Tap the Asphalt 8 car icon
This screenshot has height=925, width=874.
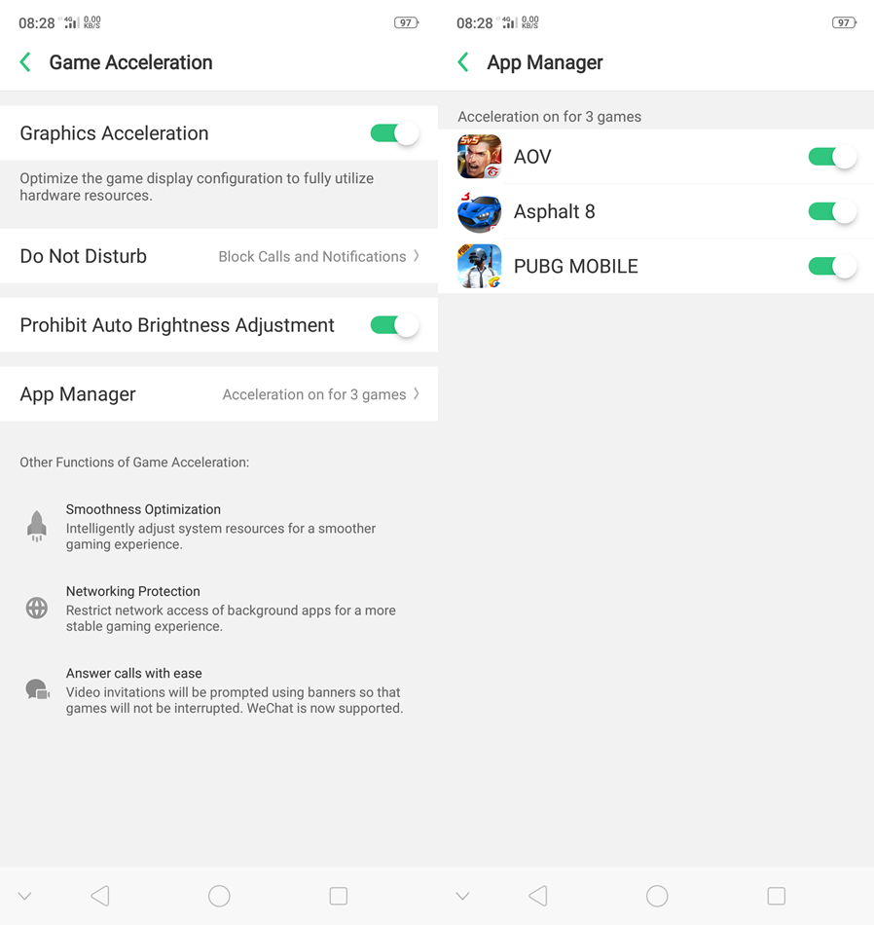[480, 211]
